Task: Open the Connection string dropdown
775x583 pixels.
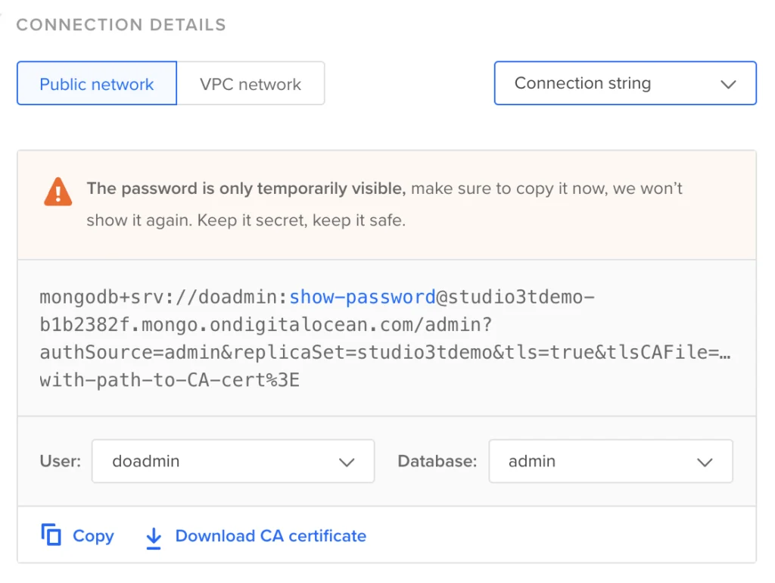Action: (x=625, y=83)
